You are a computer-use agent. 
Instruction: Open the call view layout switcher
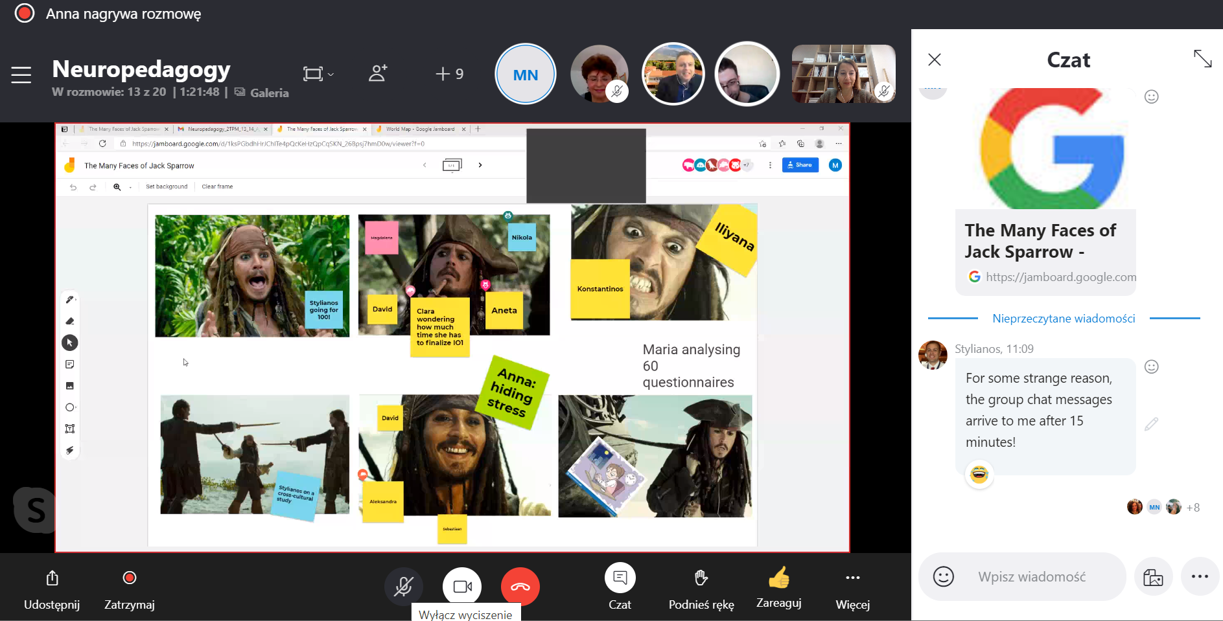point(318,74)
